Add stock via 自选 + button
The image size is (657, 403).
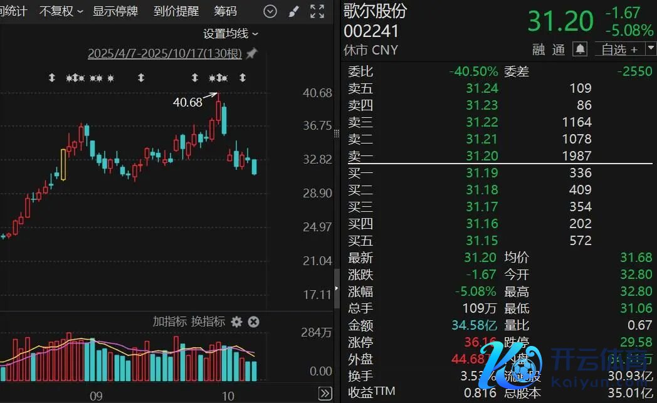pyautogui.click(x=618, y=50)
